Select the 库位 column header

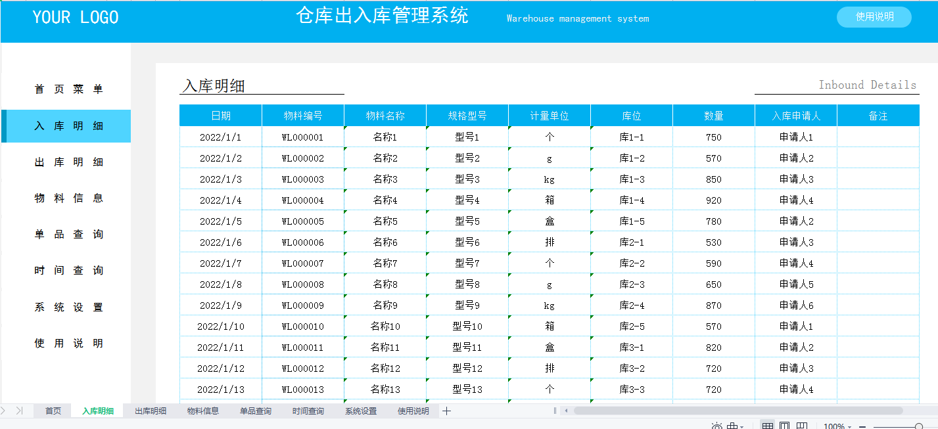632,116
